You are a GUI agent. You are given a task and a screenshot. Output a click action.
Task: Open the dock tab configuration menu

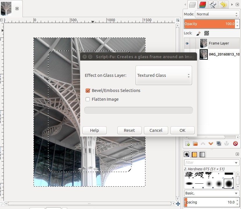coord(237,5)
